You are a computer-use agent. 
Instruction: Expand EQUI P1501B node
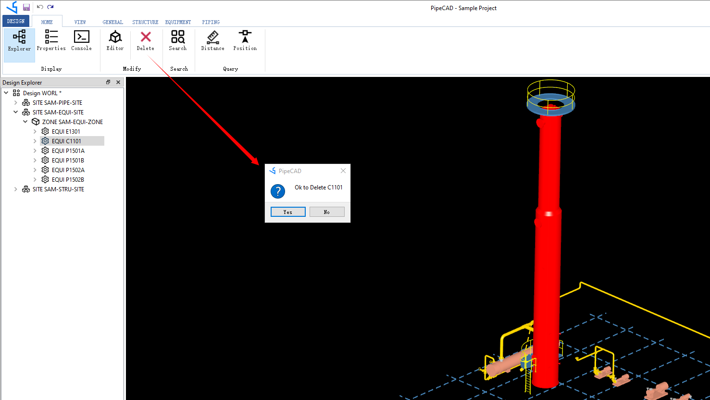click(x=35, y=160)
